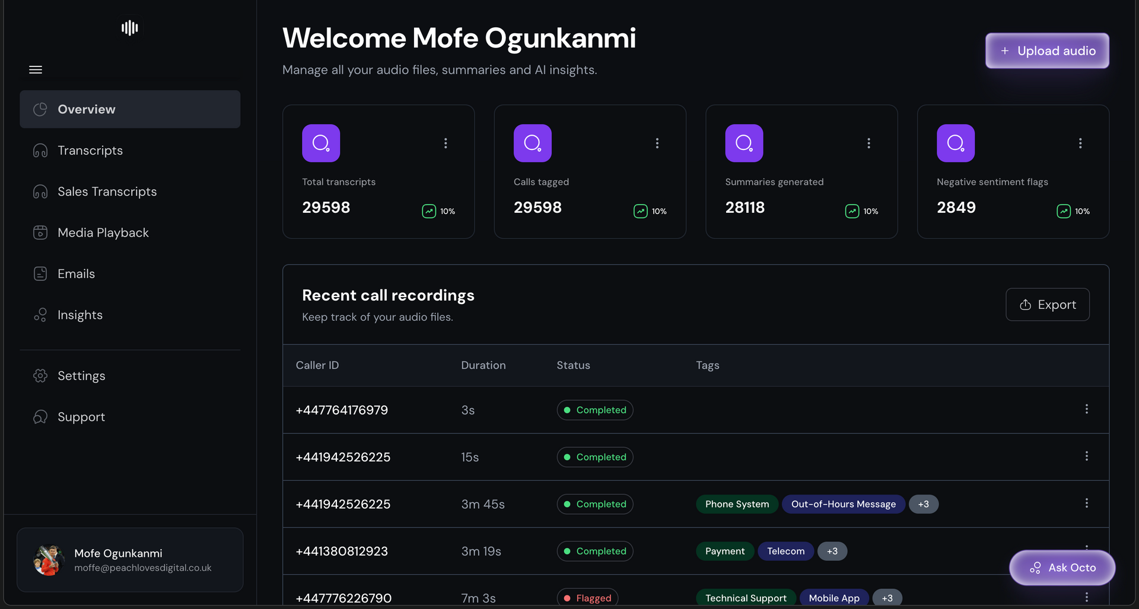Viewport: 1139px width, 609px height.
Task: Click the Negative sentiment flags card icon
Action: click(x=956, y=143)
